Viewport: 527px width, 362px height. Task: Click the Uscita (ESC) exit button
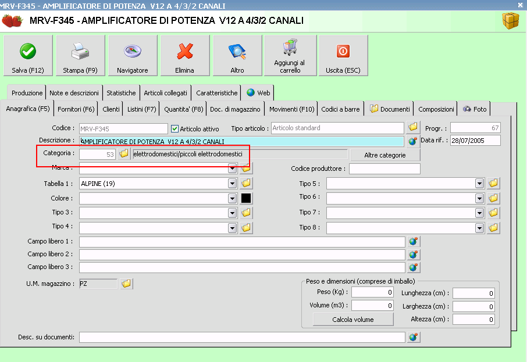(343, 55)
